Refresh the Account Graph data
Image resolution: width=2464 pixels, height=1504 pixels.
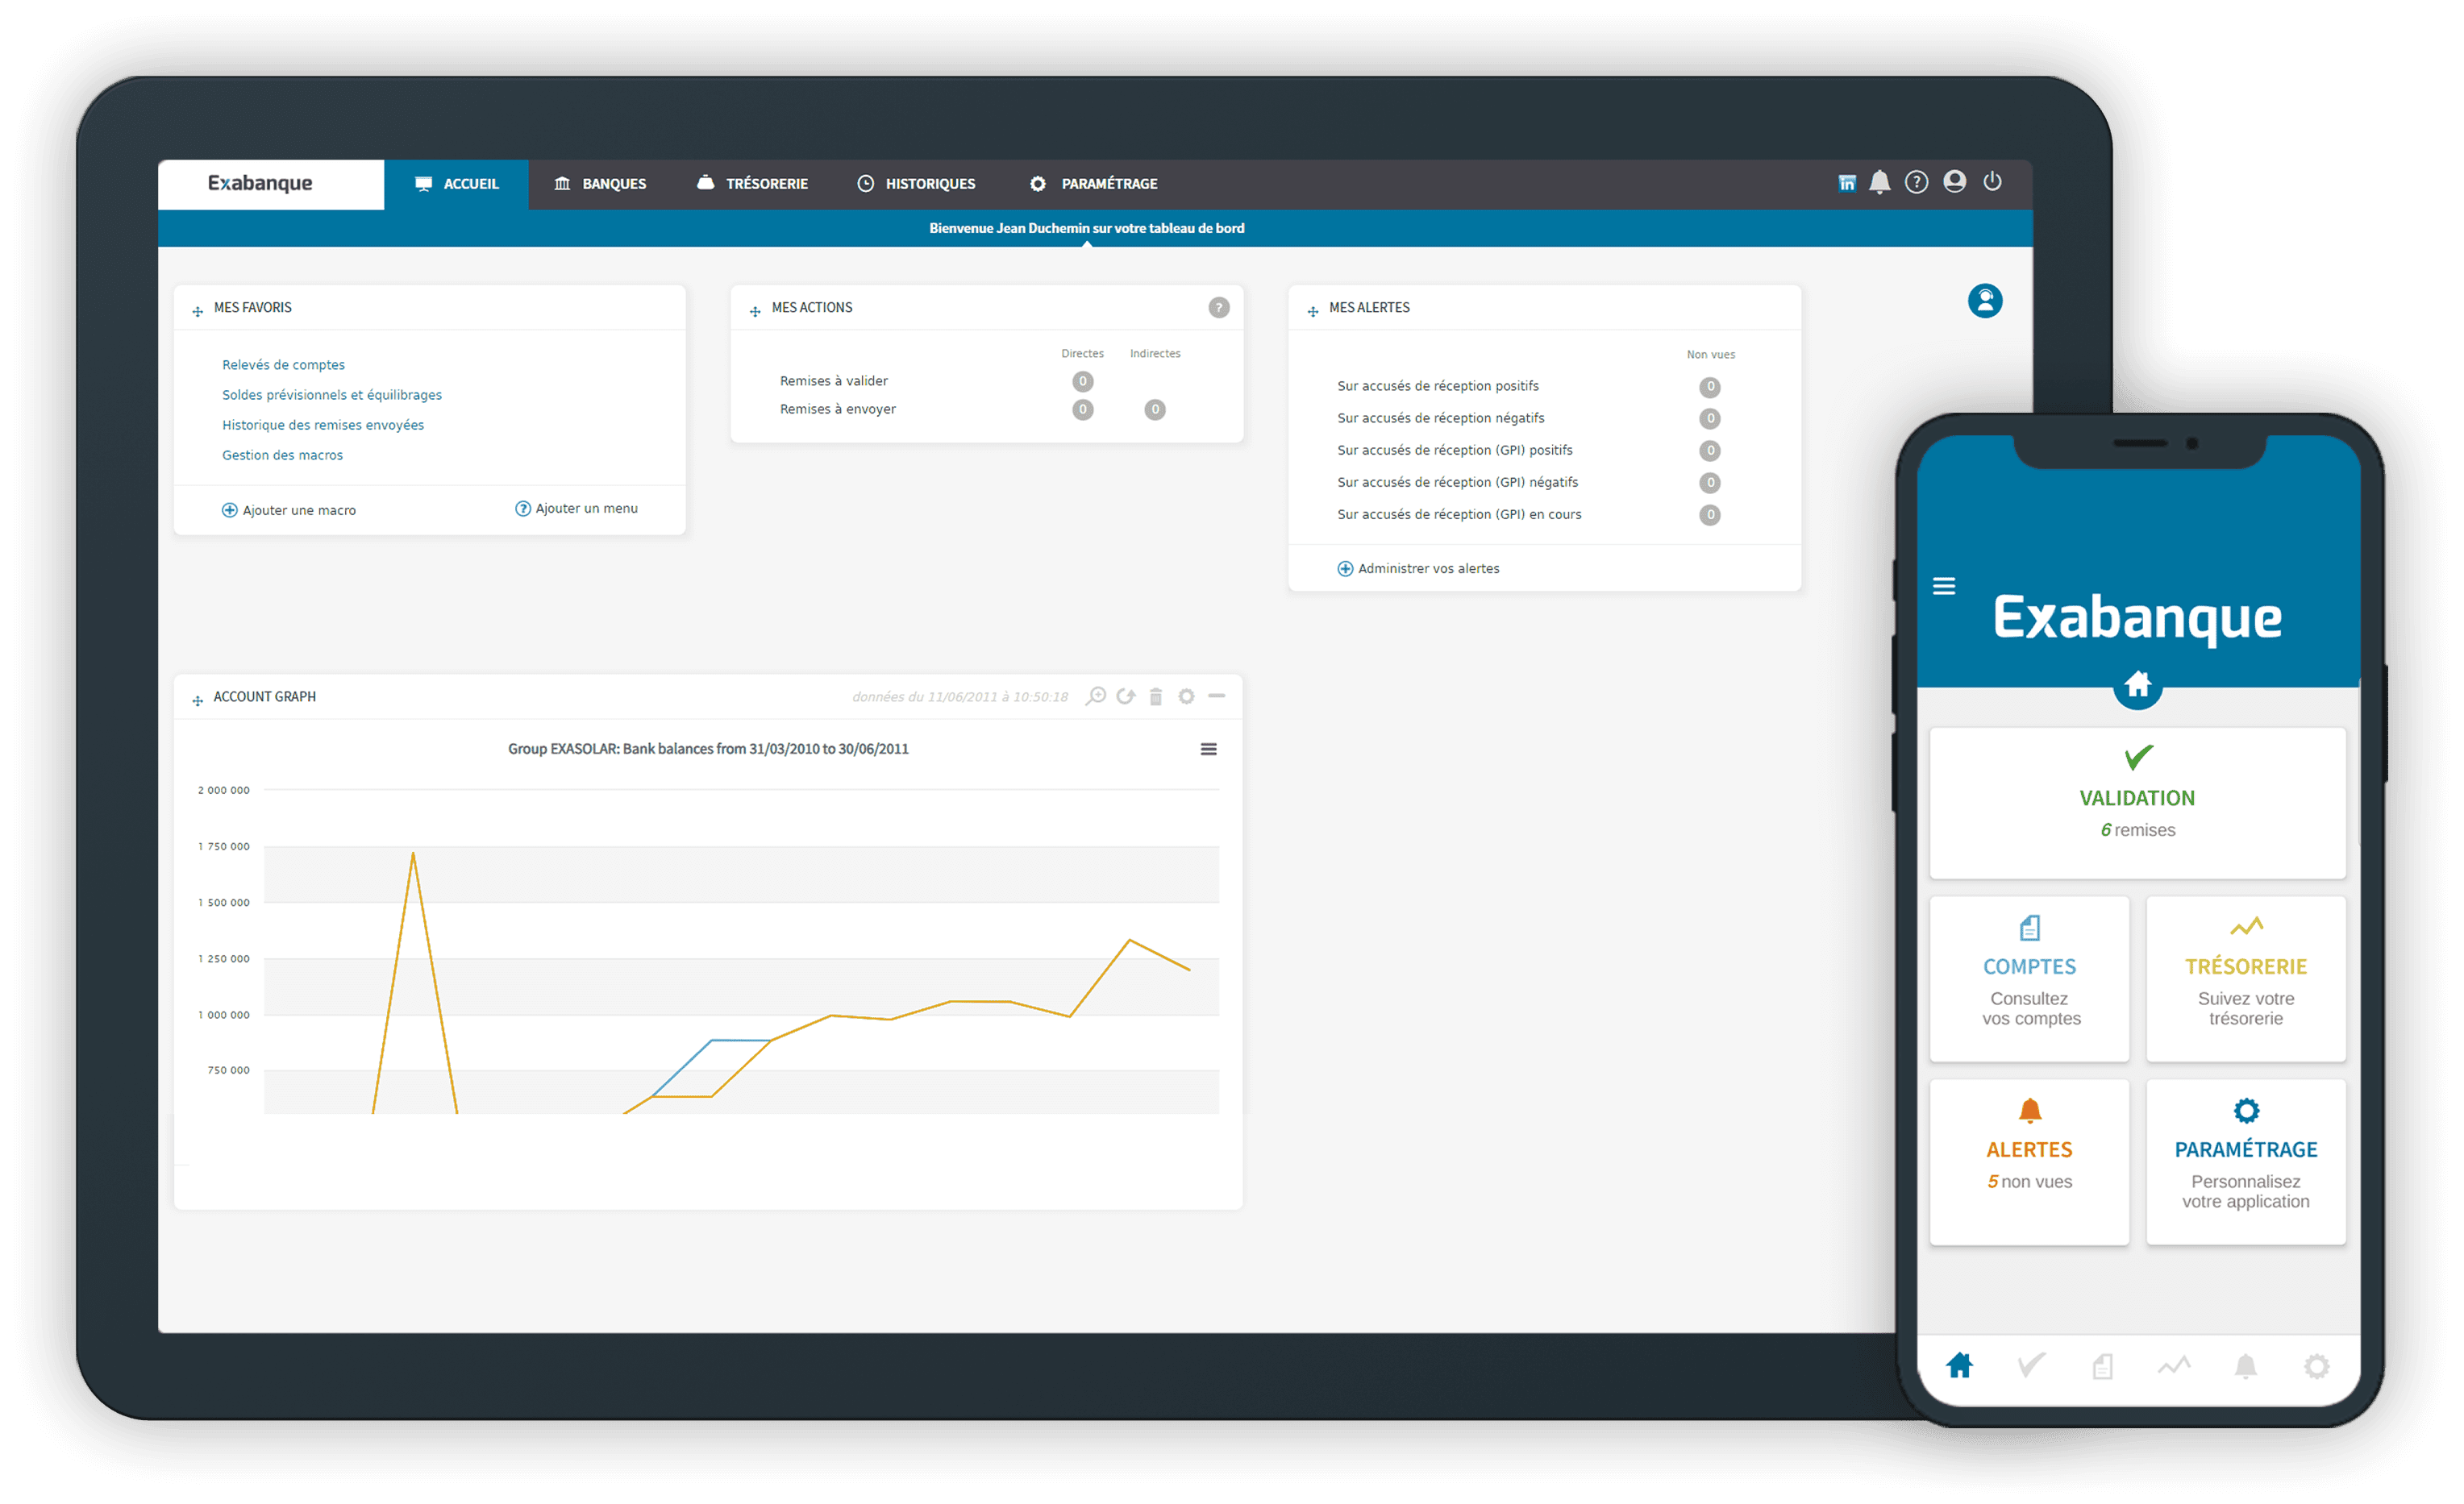1126,696
